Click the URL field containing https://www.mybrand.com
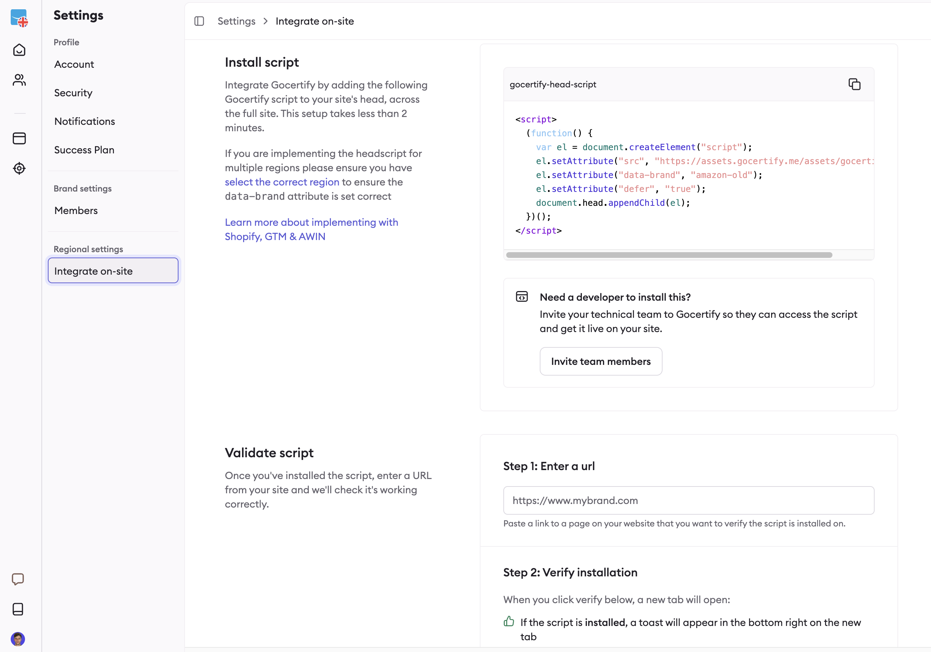 [688, 500]
